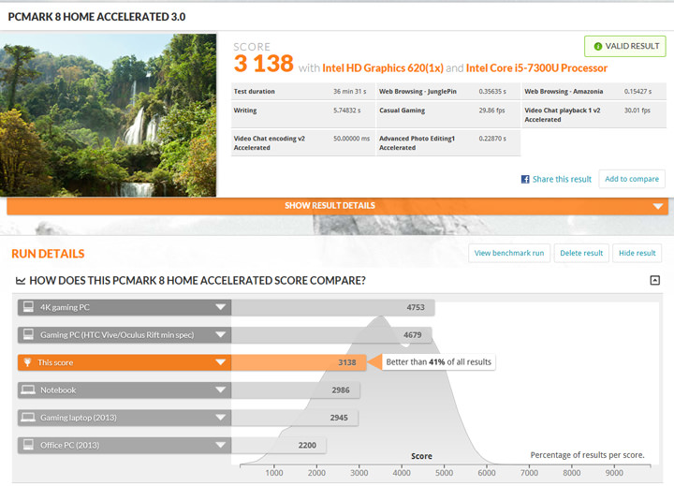Open the This score dropdown arrow
This screenshot has height=486, width=674.
coord(221,362)
